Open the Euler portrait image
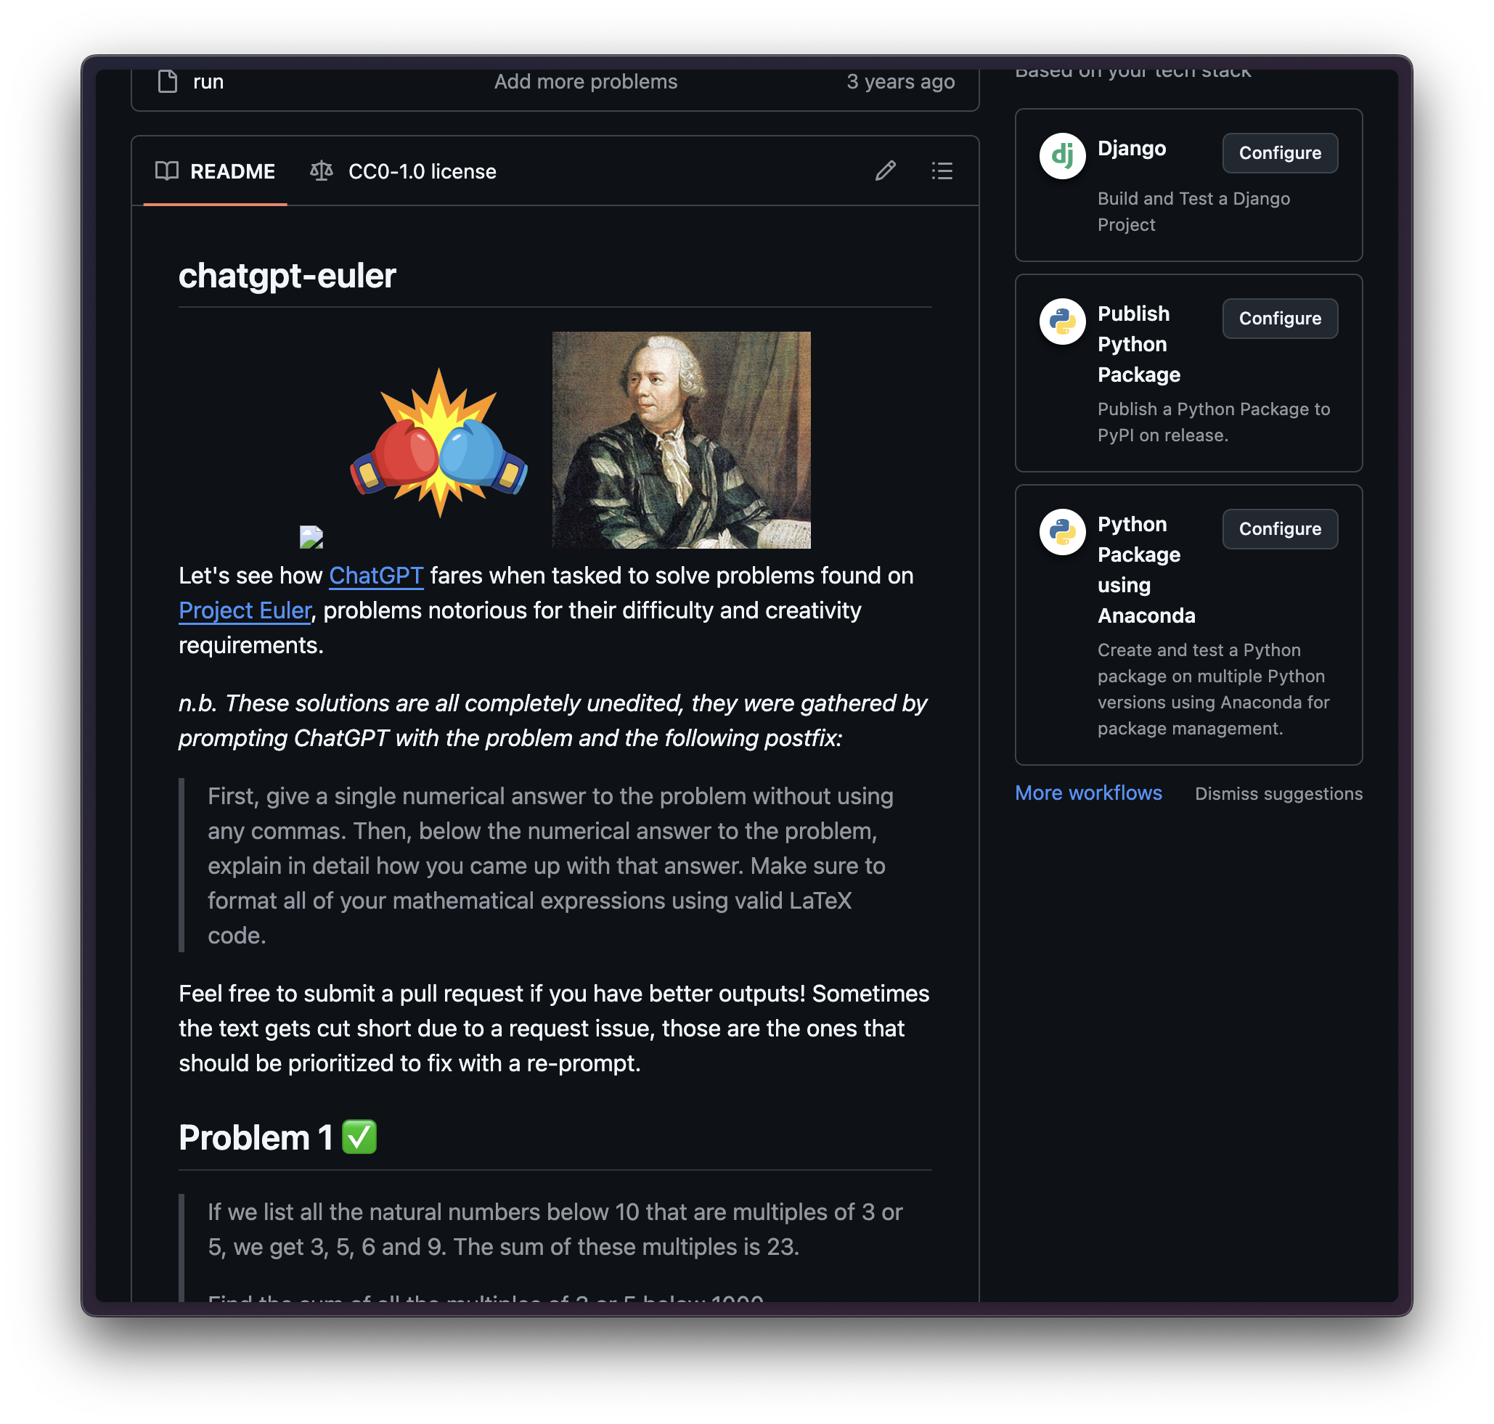This screenshot has height=1424, width=1494. point(681,440)
